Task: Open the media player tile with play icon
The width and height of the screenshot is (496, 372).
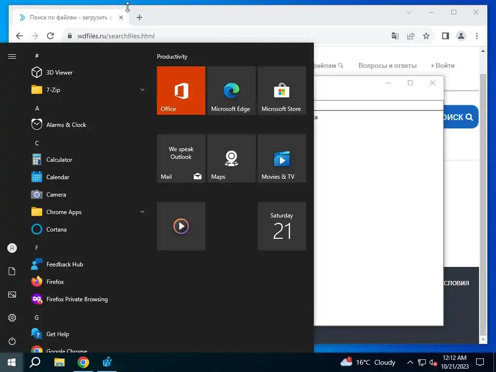Action: (x=181, y=226)
